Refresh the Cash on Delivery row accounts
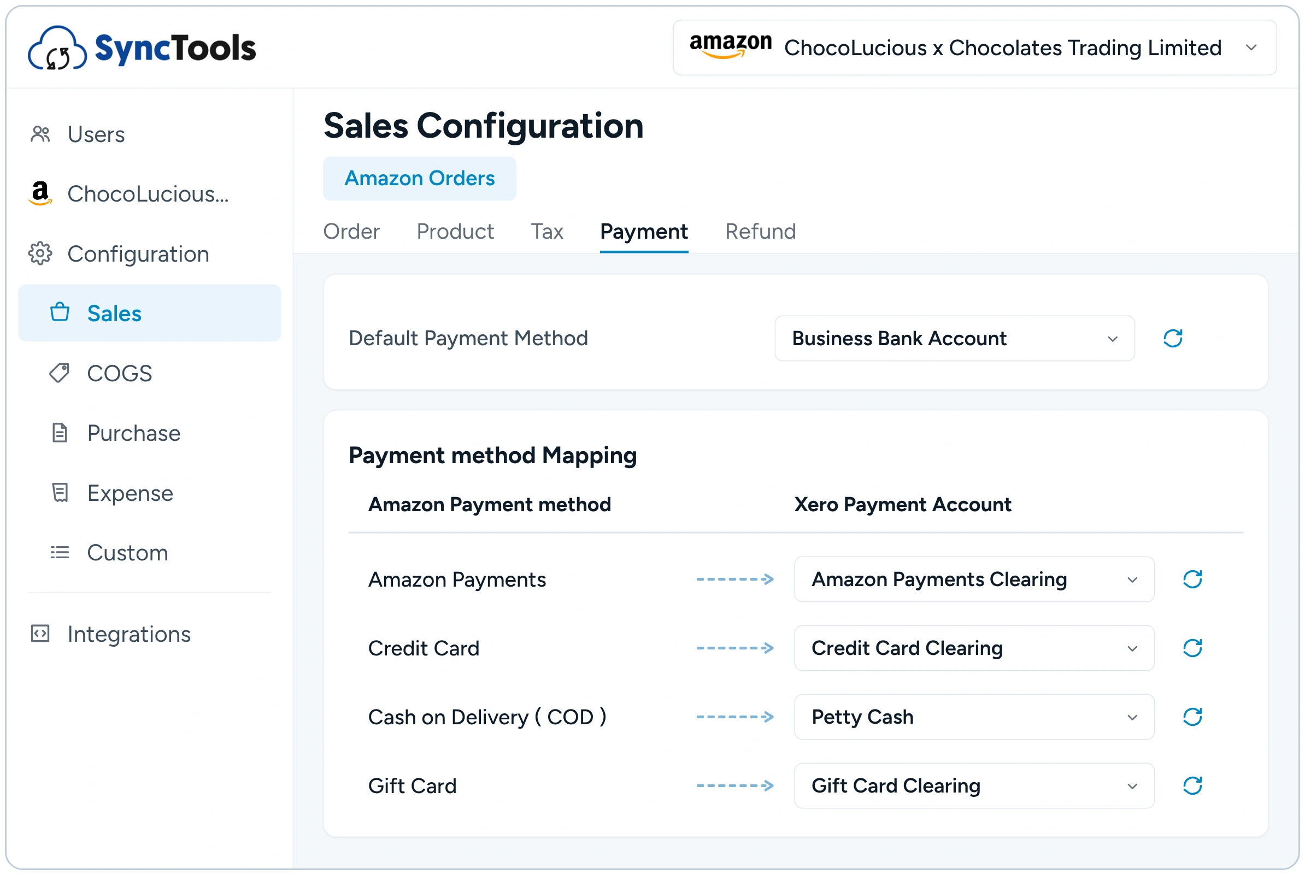The width and height of the screenshot is (1305, 875). (x=1192, y=717)
